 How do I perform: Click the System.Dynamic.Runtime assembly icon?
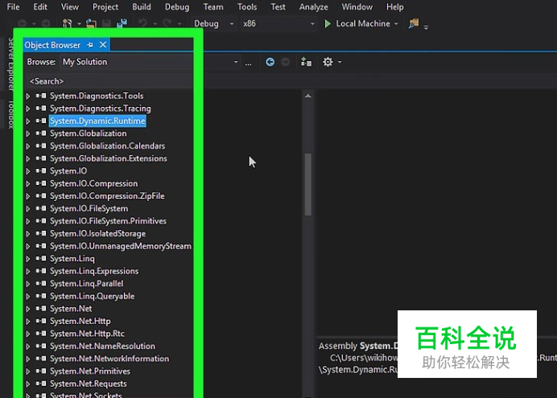[41, 121]
